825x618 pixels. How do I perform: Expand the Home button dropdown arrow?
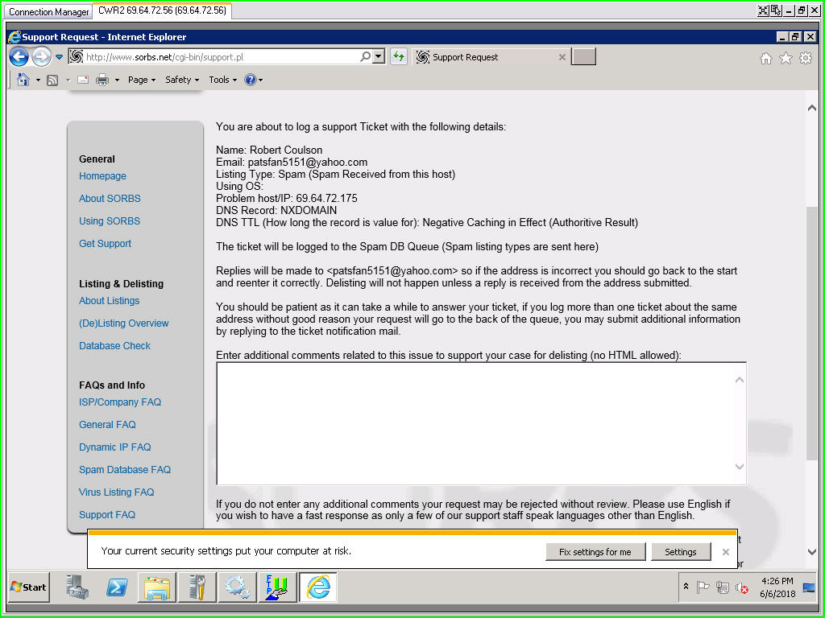pyautogui.click(x=38, y=80)
